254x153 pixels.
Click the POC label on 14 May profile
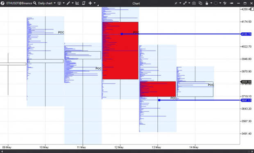(211, 85)
